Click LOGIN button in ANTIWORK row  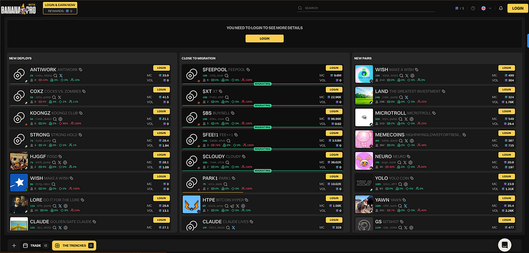(x=161, y=68)
